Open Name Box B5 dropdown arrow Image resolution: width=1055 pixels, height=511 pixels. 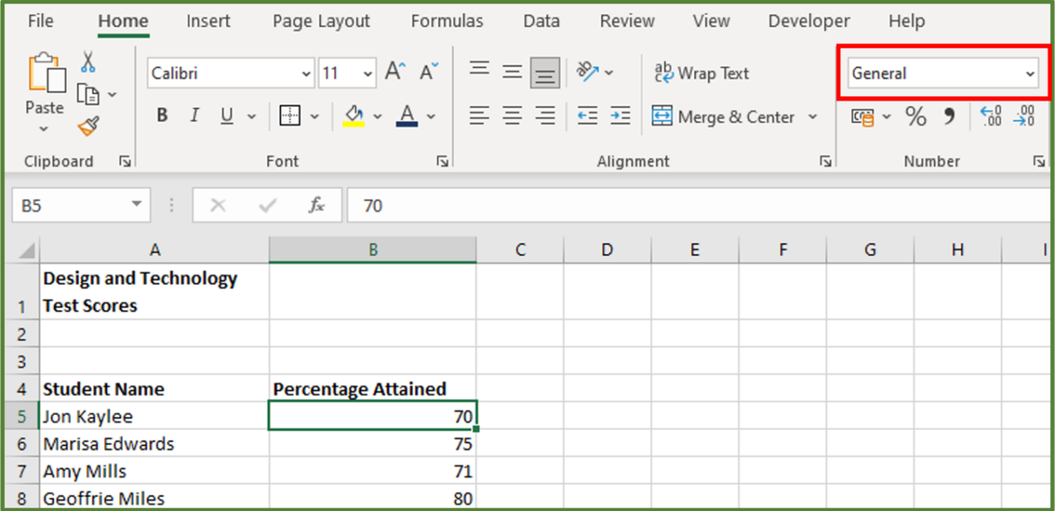point(136,205)
